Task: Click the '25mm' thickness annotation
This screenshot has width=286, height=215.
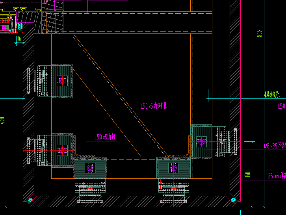Action: [x=277, y=176]
